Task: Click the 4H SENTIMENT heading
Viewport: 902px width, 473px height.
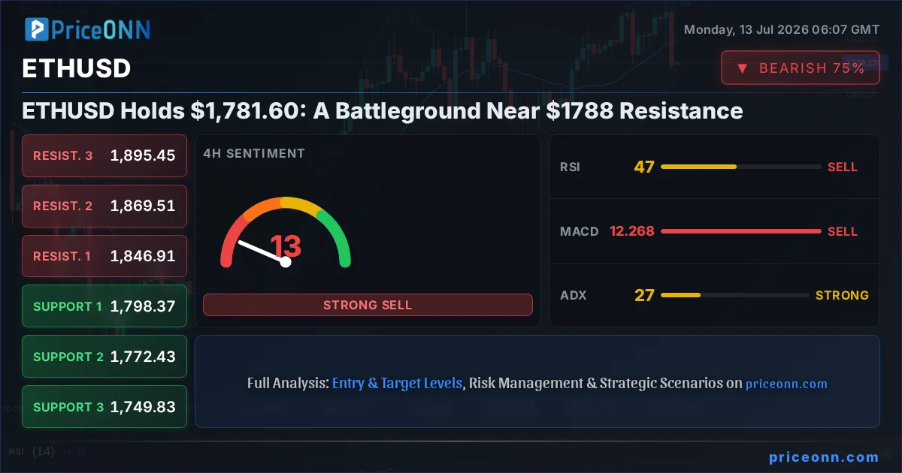Action: (254, 153)
